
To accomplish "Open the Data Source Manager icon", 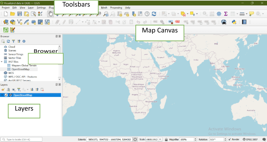I will click(x=5, y=22).
